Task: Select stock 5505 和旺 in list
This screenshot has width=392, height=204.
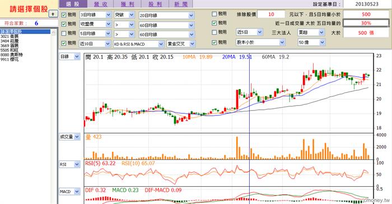Action: pos(10,50)
